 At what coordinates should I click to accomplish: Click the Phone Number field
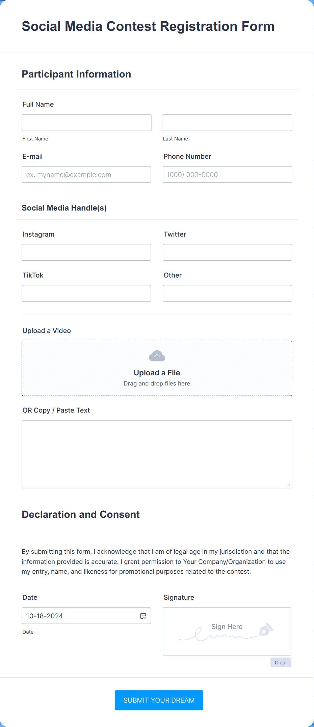[227, 174]
